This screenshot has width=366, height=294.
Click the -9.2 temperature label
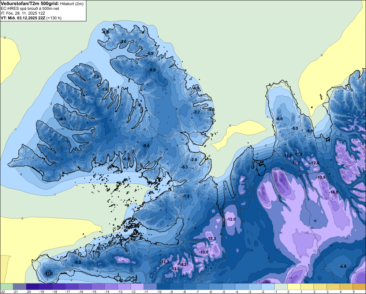(x=78, y=262)
